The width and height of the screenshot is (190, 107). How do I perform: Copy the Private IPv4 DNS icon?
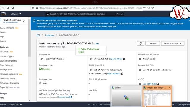[140, 70]
